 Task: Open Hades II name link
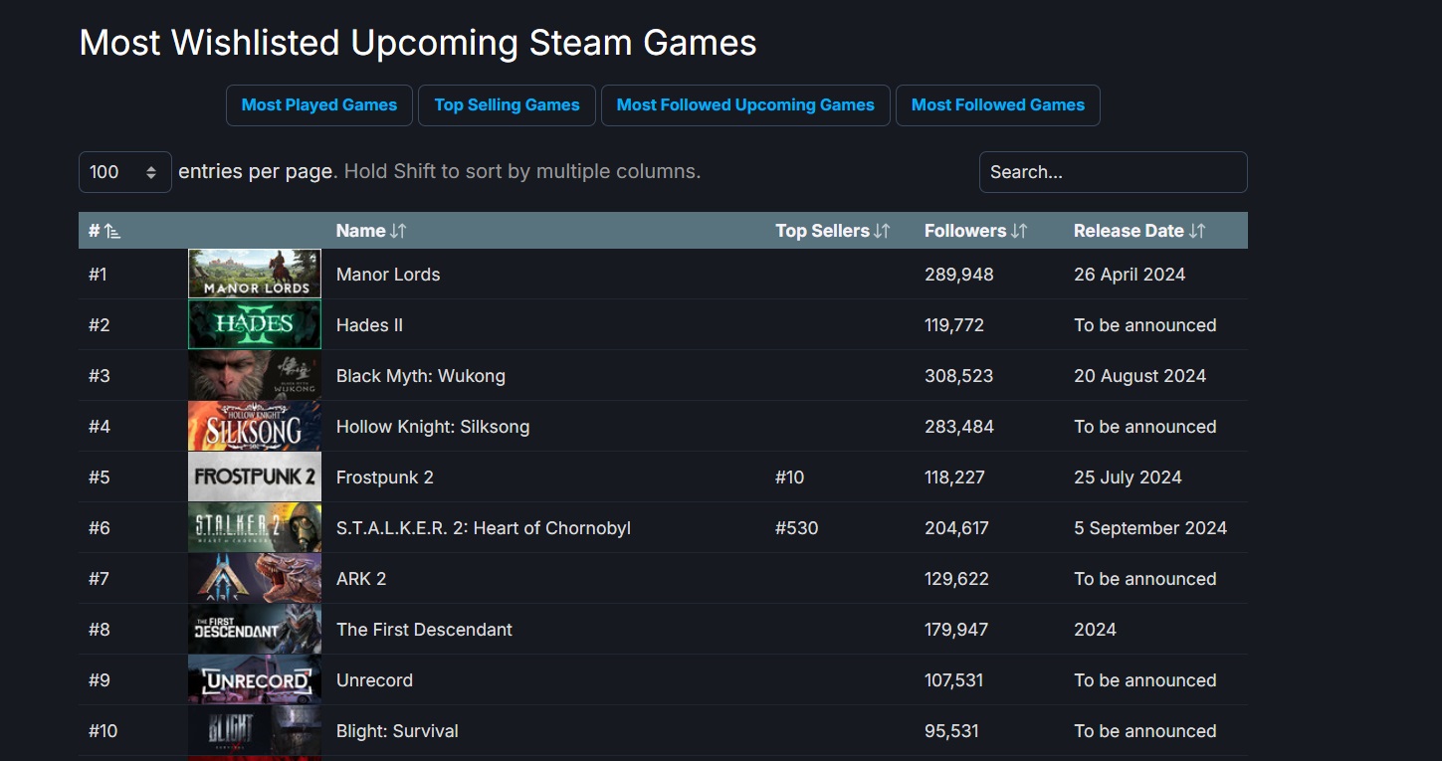pos(369,325)
